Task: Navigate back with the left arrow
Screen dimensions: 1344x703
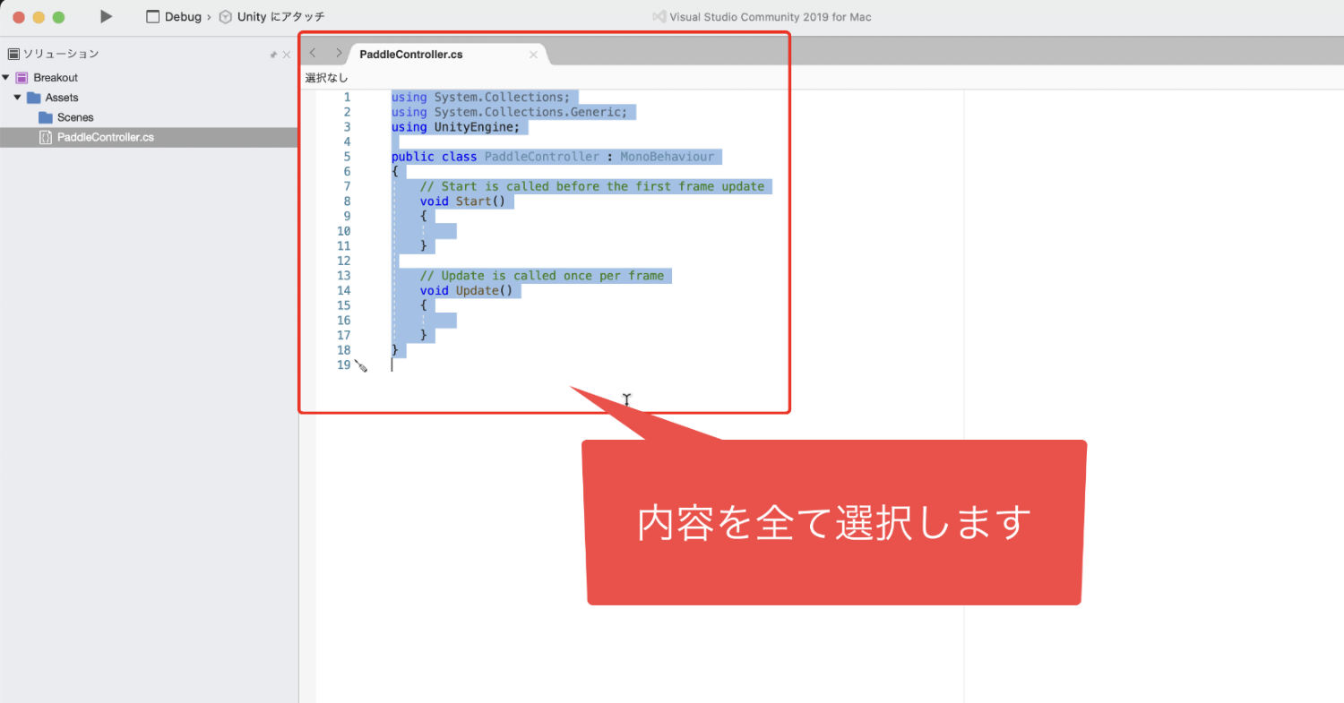Action: (x=312, y=54)
